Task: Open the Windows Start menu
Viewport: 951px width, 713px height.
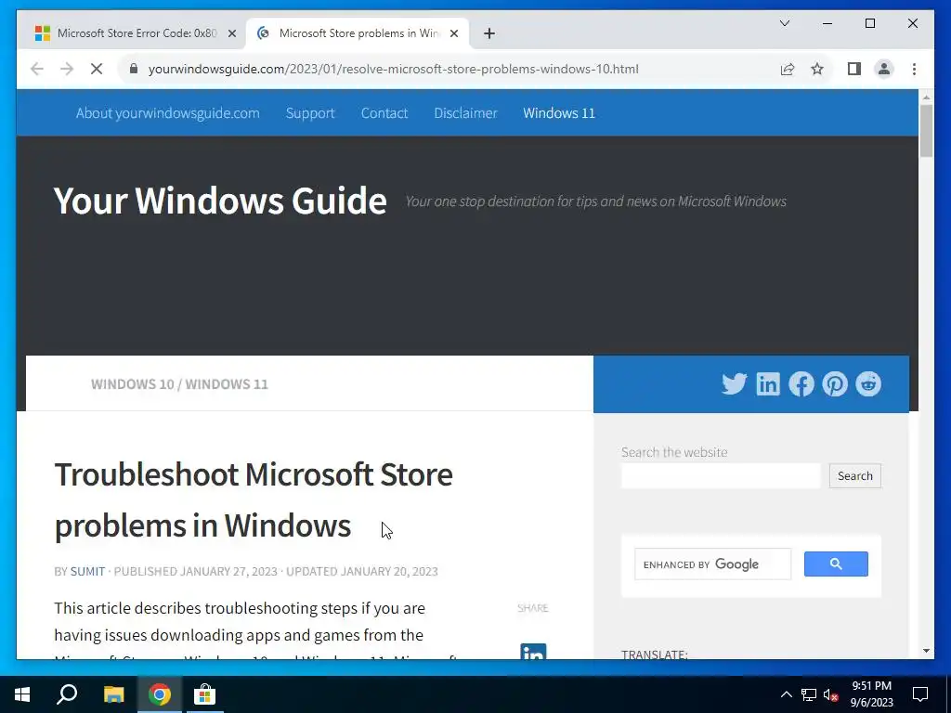Action: (x=22, y=694)
